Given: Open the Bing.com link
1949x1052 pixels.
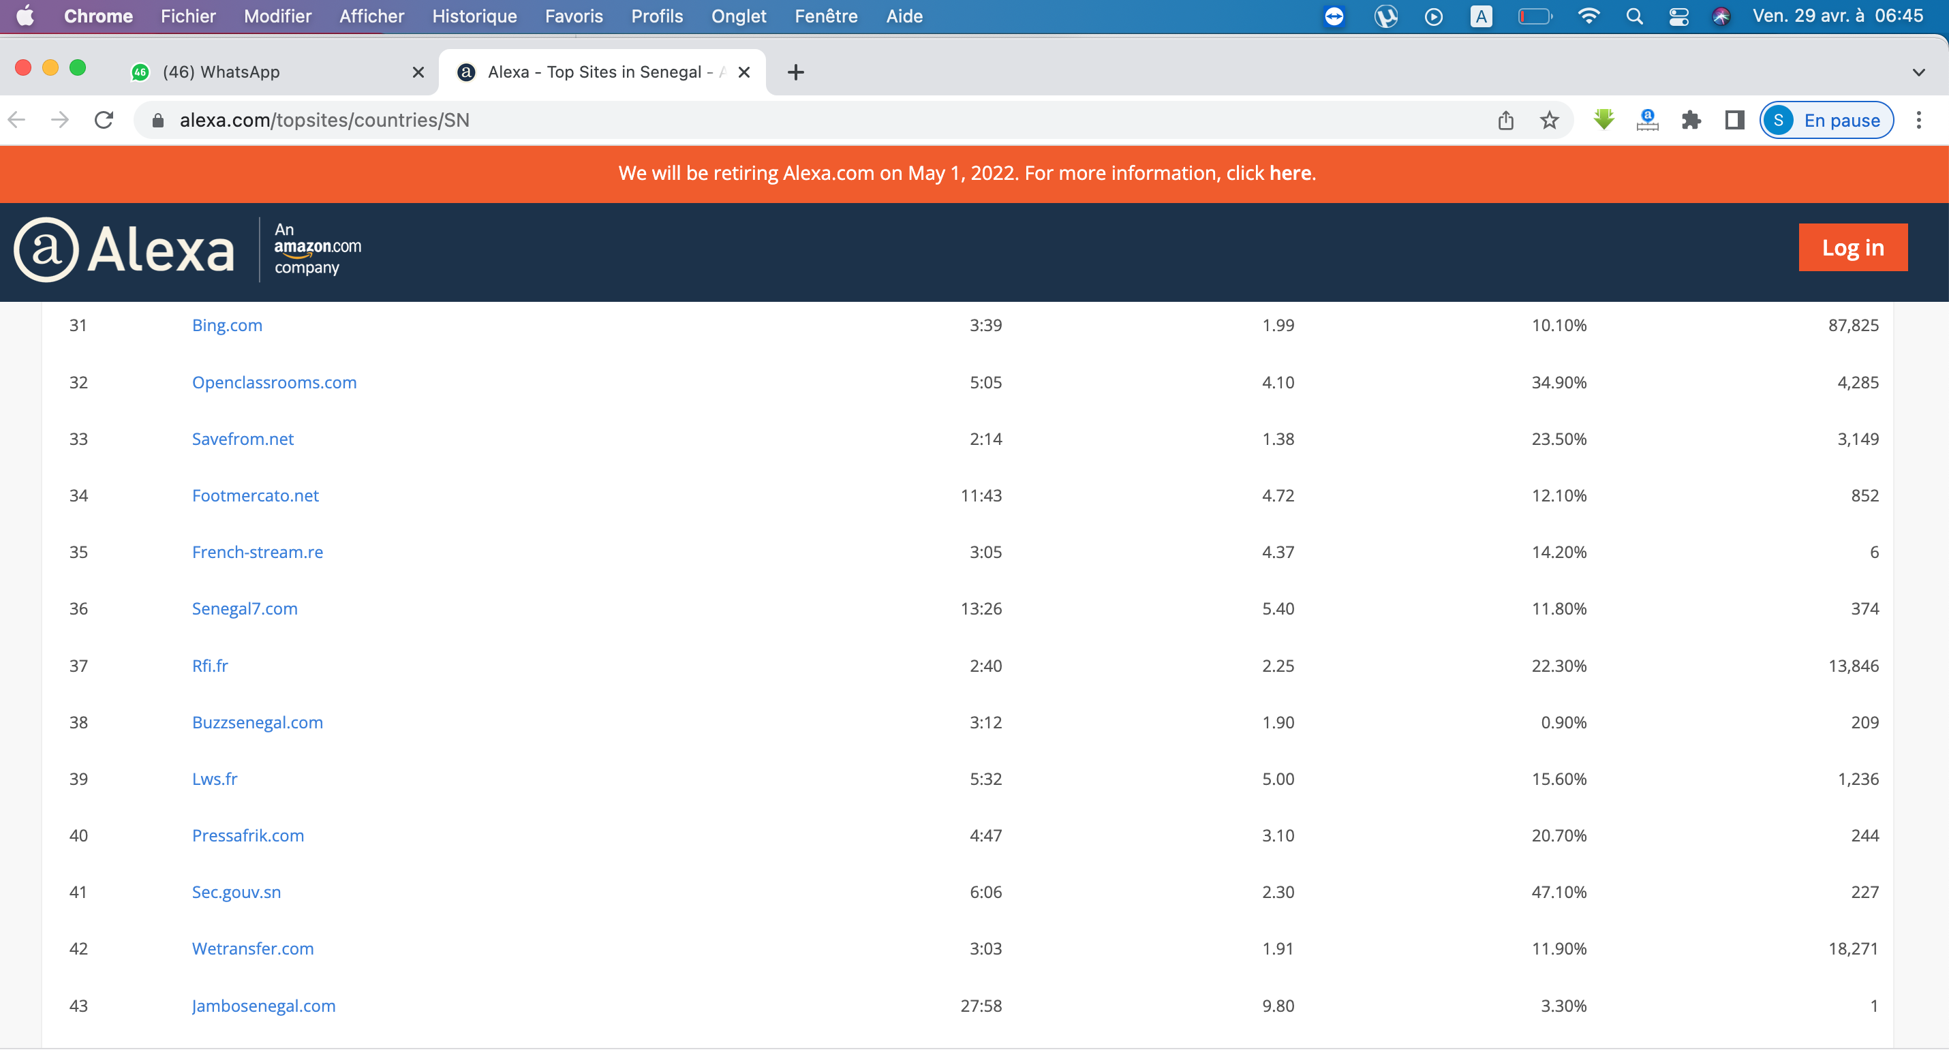Looking at the screenshot, I should click(227, 325).
